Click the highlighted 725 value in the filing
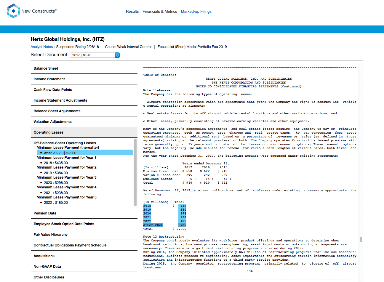The image size is (384, 282). (183, 225)
